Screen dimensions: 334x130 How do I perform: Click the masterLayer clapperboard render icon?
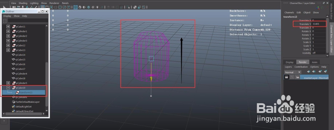point(287,77)
